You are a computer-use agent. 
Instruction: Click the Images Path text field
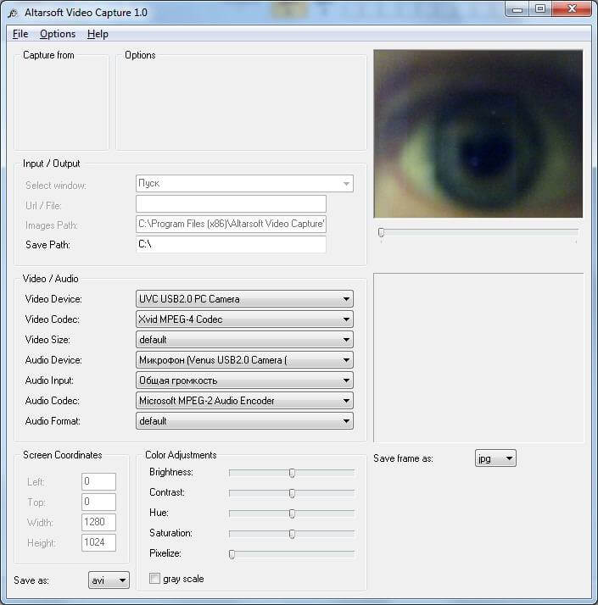pyautogui.click(x=231, y=224)
